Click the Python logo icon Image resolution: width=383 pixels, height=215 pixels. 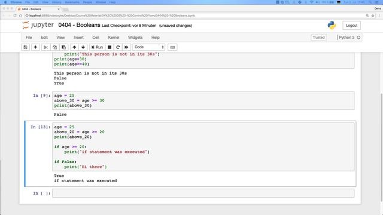point(332,25)
